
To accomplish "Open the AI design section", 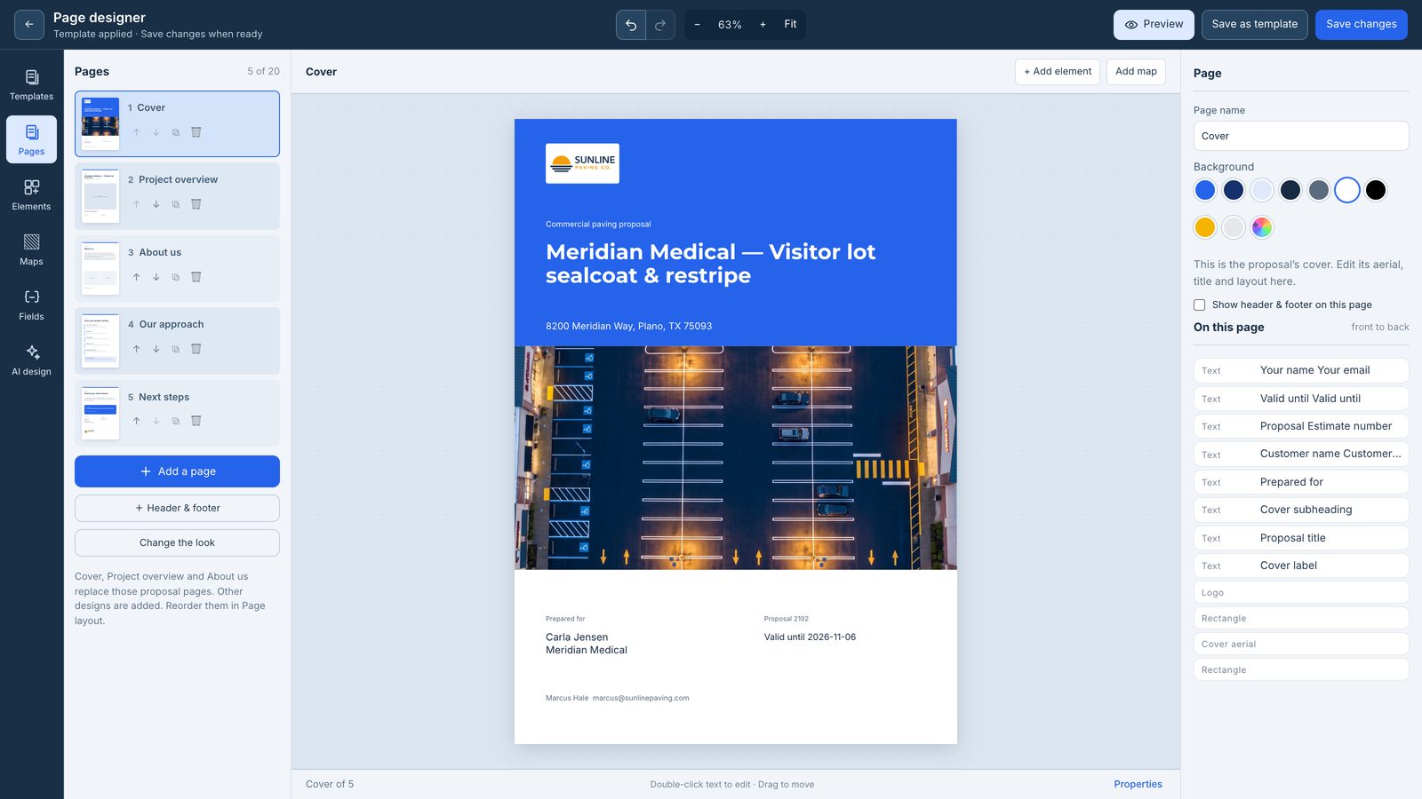I will [31, 360].
